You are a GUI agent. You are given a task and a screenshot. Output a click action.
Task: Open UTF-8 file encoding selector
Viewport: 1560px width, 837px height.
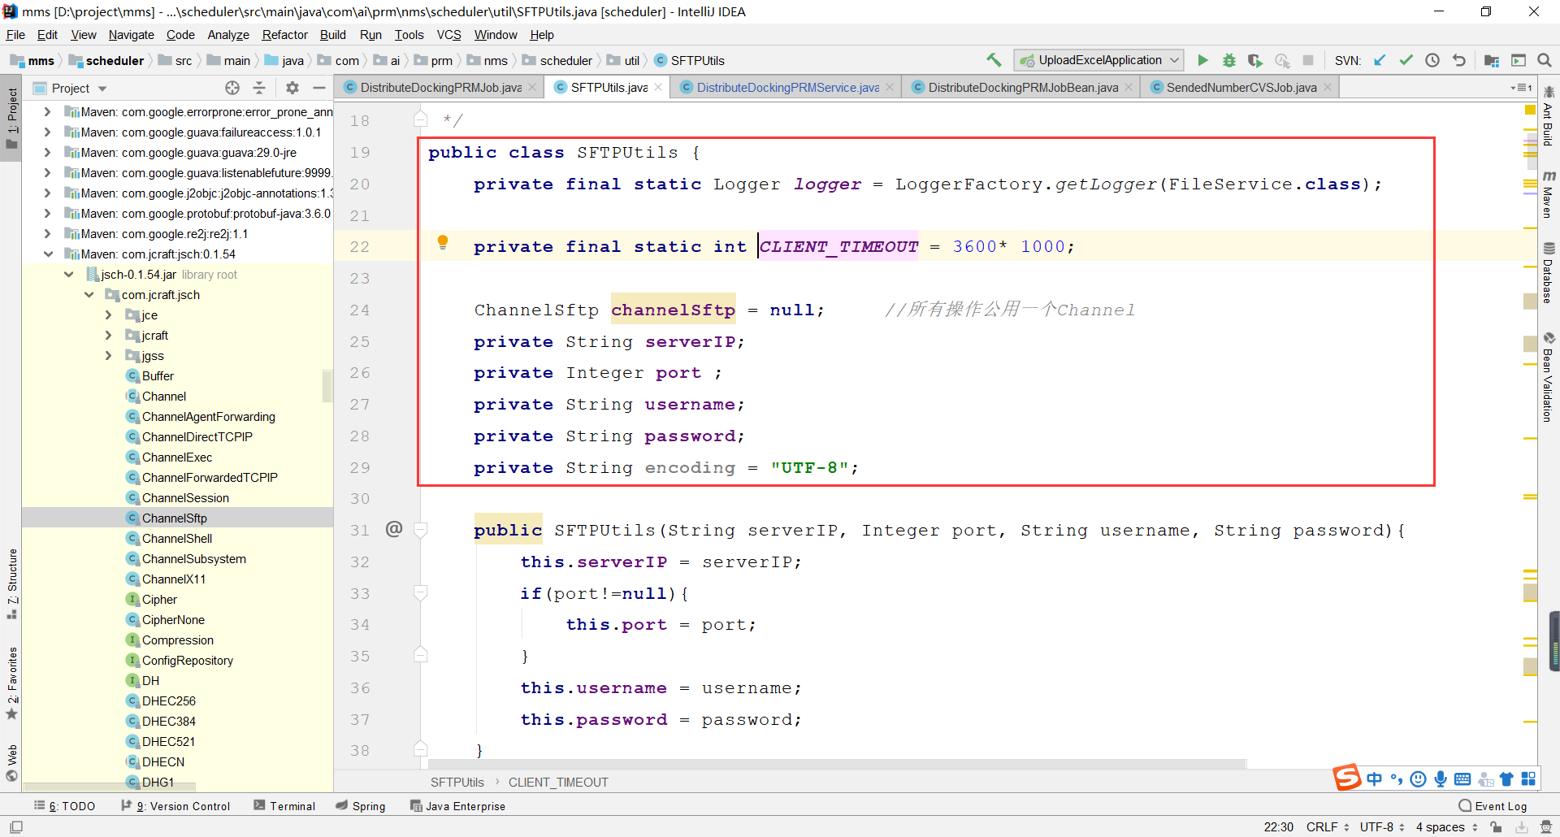[x=1382, y=826]
